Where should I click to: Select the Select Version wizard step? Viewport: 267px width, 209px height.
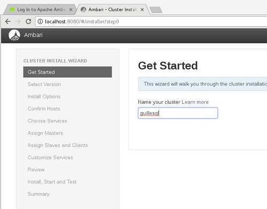44,84
